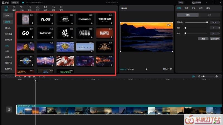Switch to the 调节 tab in properties
The image size is (223, 125).
tap(208, 8)
